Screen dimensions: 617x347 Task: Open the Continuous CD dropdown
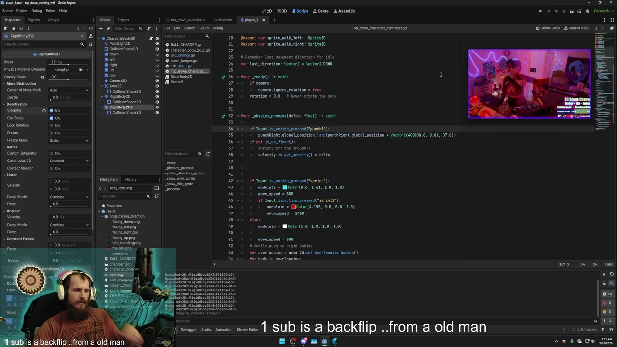click(69, 161)
